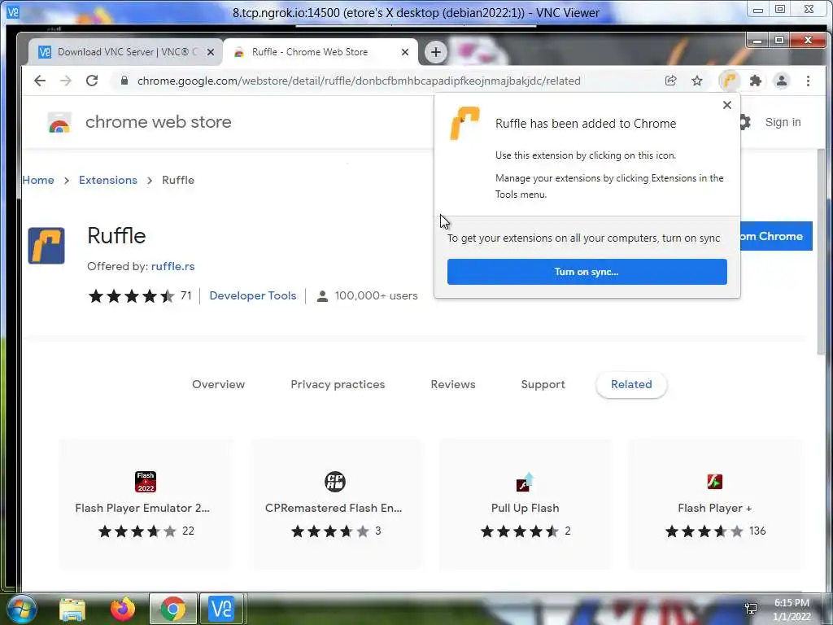Open the Reviews tab
833x625 pixels.
click(x=453, y=384)
